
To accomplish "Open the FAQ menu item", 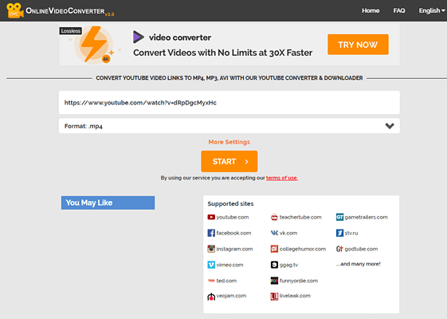I will (399, 10).
